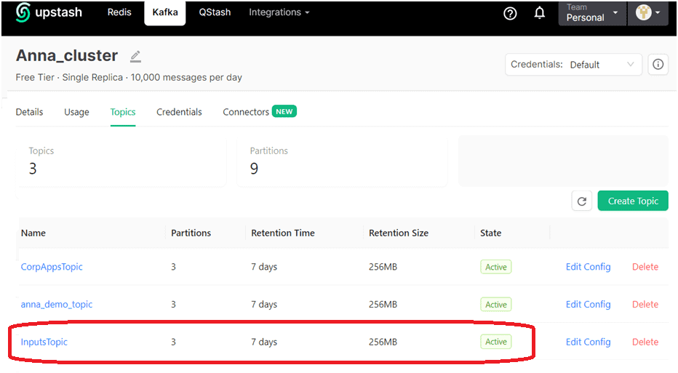Expand the Integrations menu
The height and width of the screenshot is (373, 678).
pos(279,12)
